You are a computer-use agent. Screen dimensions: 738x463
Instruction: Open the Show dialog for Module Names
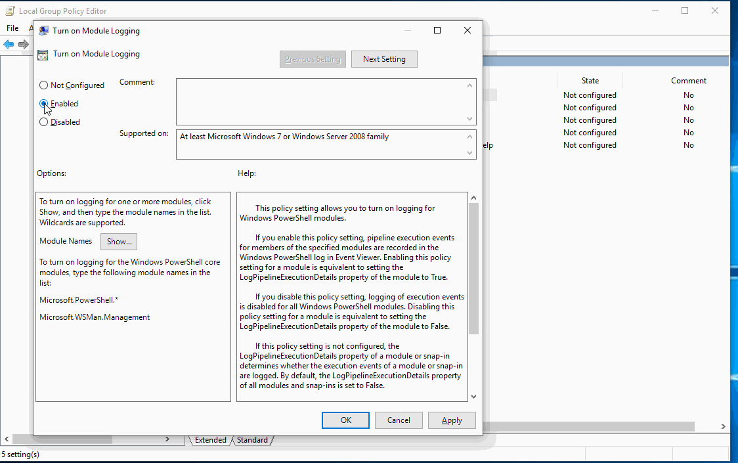tap(118, 242)
